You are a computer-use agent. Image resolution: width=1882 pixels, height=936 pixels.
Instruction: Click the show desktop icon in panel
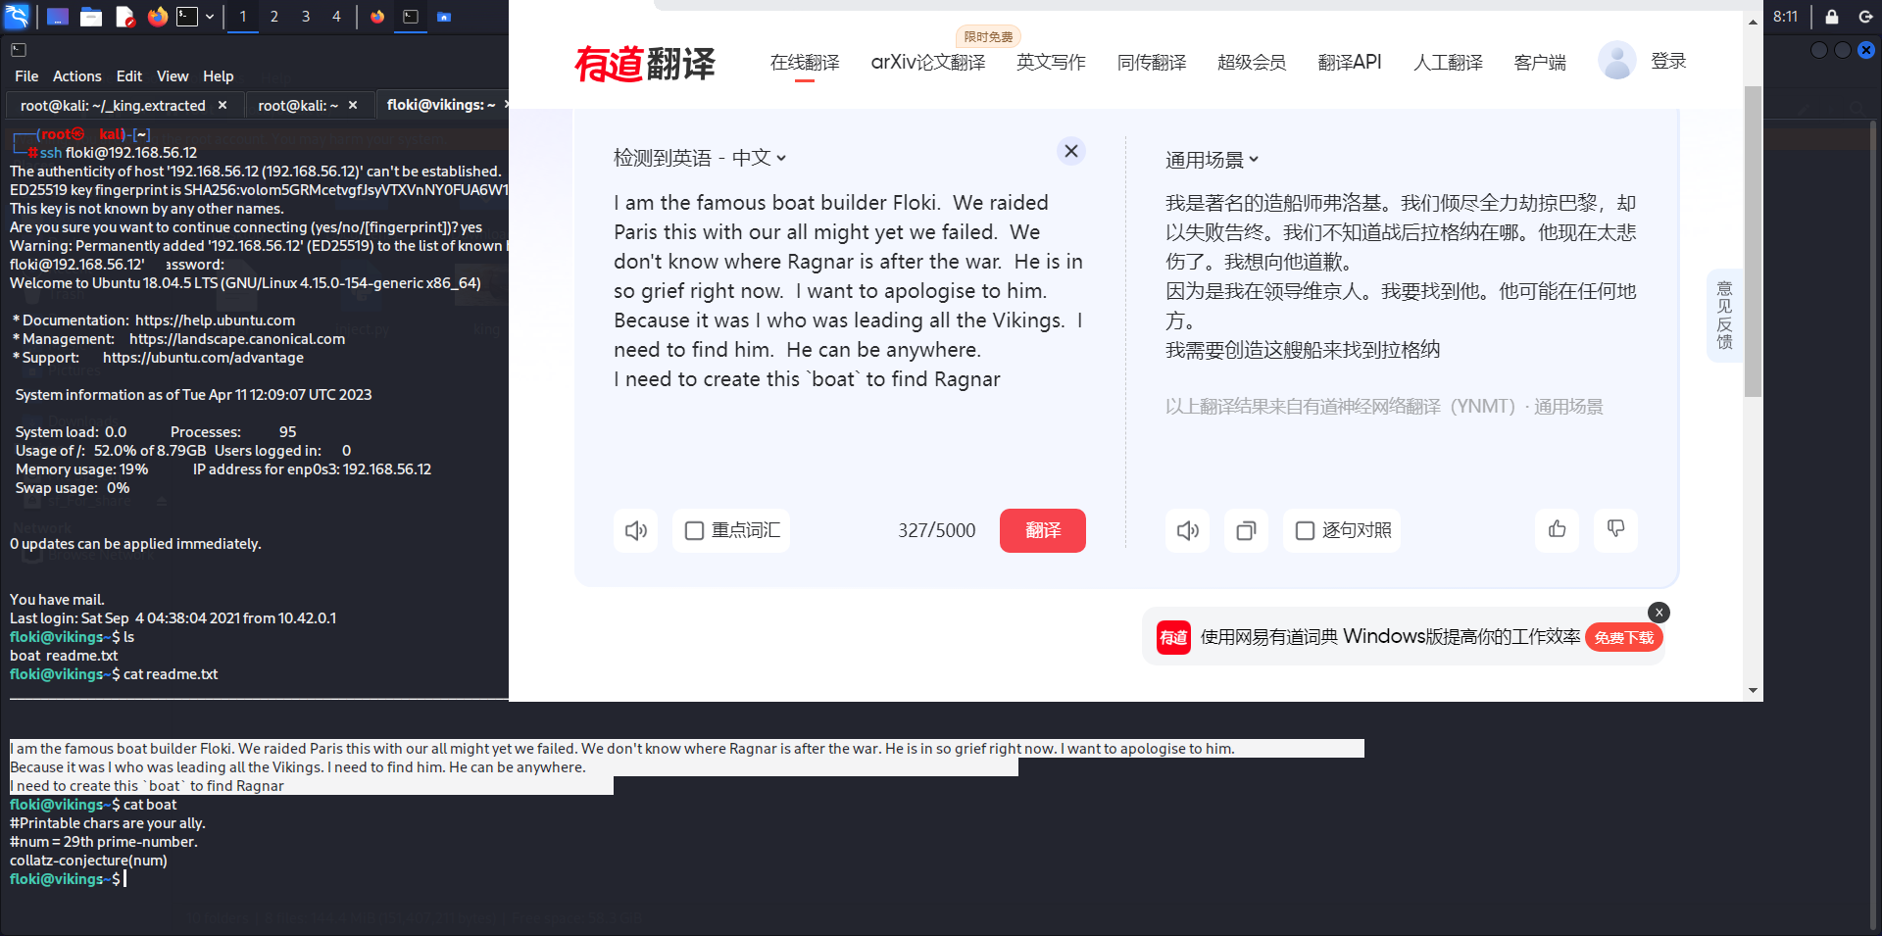[x=58, y=17]
